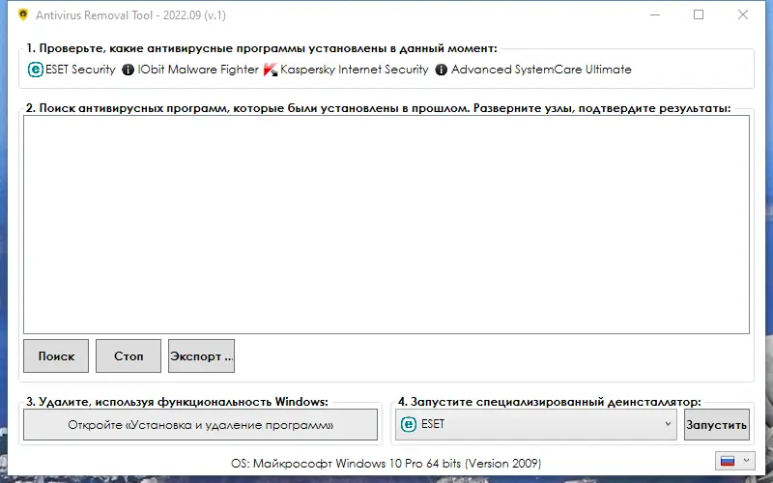Click the IObit Malware Fighter label
Image resolution: width=773 pixels, height=483 pixels.
[198, 70]
